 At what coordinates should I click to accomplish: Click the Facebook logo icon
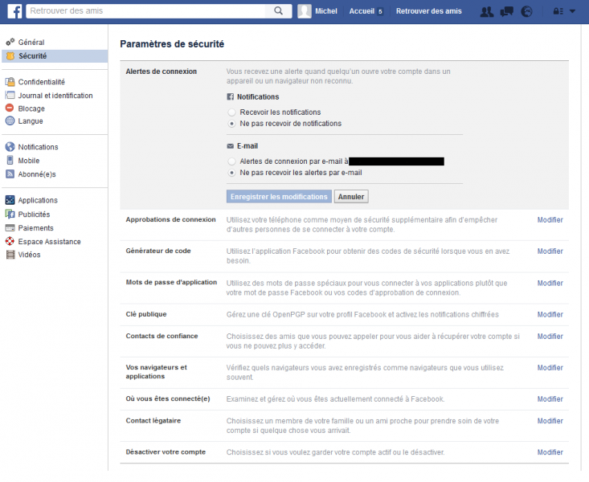pyautogui.click(x=14, y=11)
